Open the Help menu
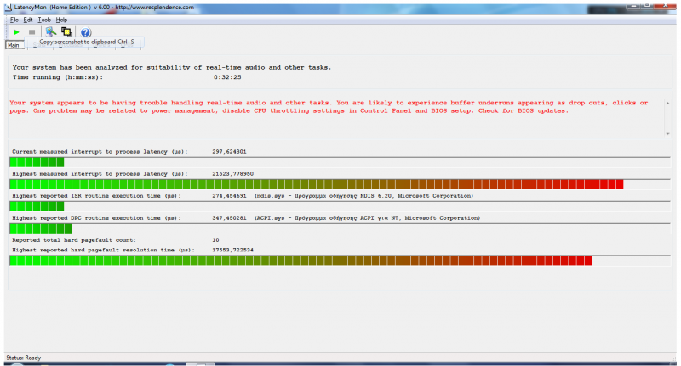Viewport: 681px width, 366px height. (61, 19)
